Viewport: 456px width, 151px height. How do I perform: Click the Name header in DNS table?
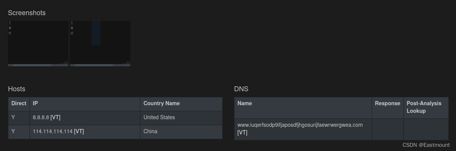click(x=245, y=103)
